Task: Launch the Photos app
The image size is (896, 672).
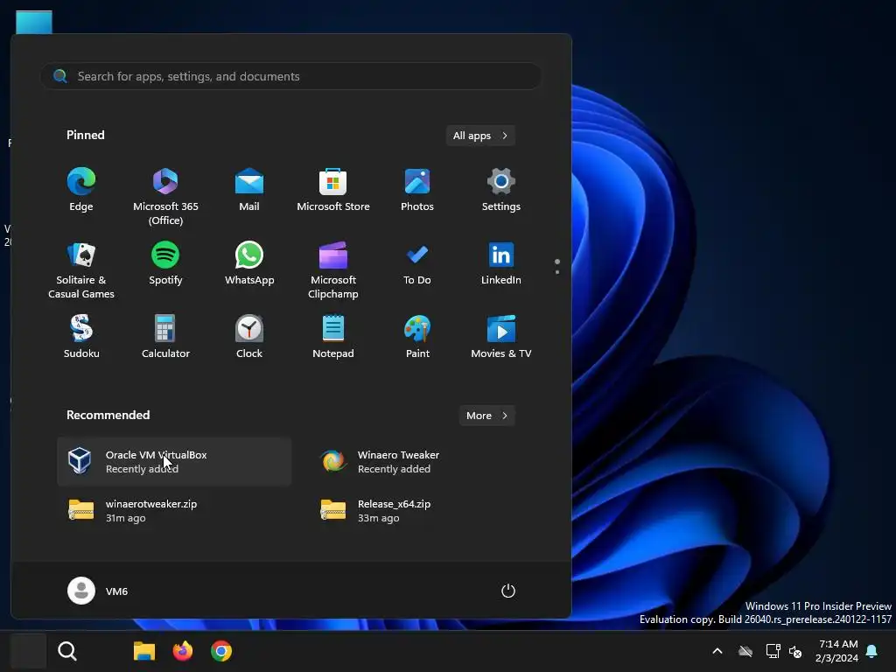Action: (x=417, y=191)
